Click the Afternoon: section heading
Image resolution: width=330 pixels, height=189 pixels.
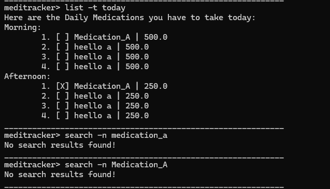point(27,76)
